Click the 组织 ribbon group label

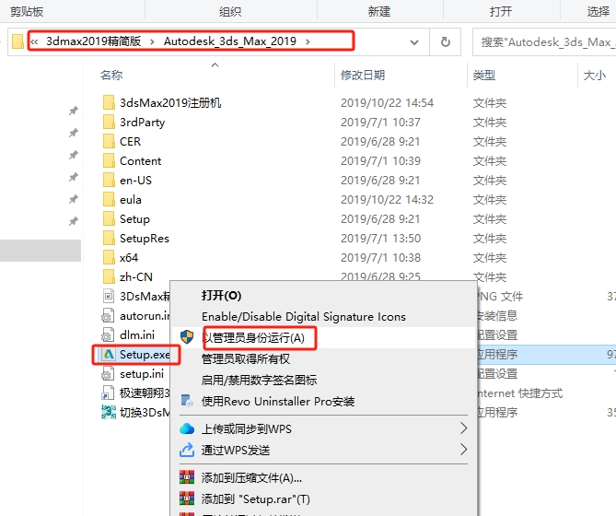230,11
